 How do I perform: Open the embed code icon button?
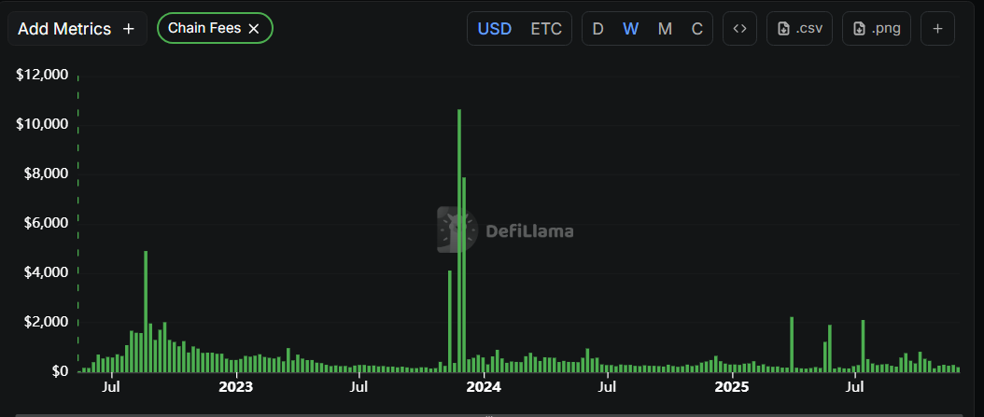pyautogui.click(x=739, y=29)
